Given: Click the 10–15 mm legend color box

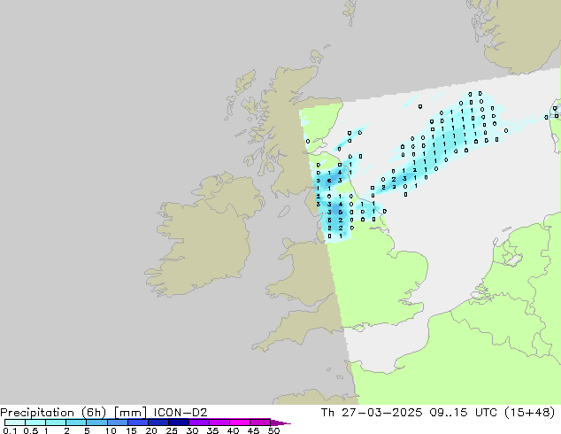Looking at the screenshot, I should (x=117, y=422).
